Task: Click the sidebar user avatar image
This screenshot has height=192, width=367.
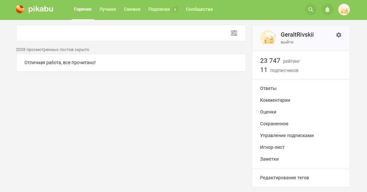Action: coord(268,38)
